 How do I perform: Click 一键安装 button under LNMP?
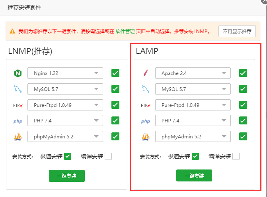coord(67,175)
